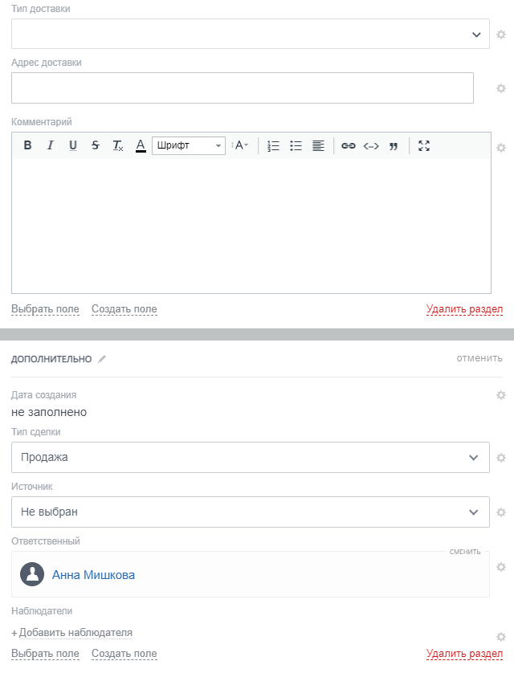Insert a hyperlink in the comment
Screen dimensions: 514x673
(x=348, y=145)
